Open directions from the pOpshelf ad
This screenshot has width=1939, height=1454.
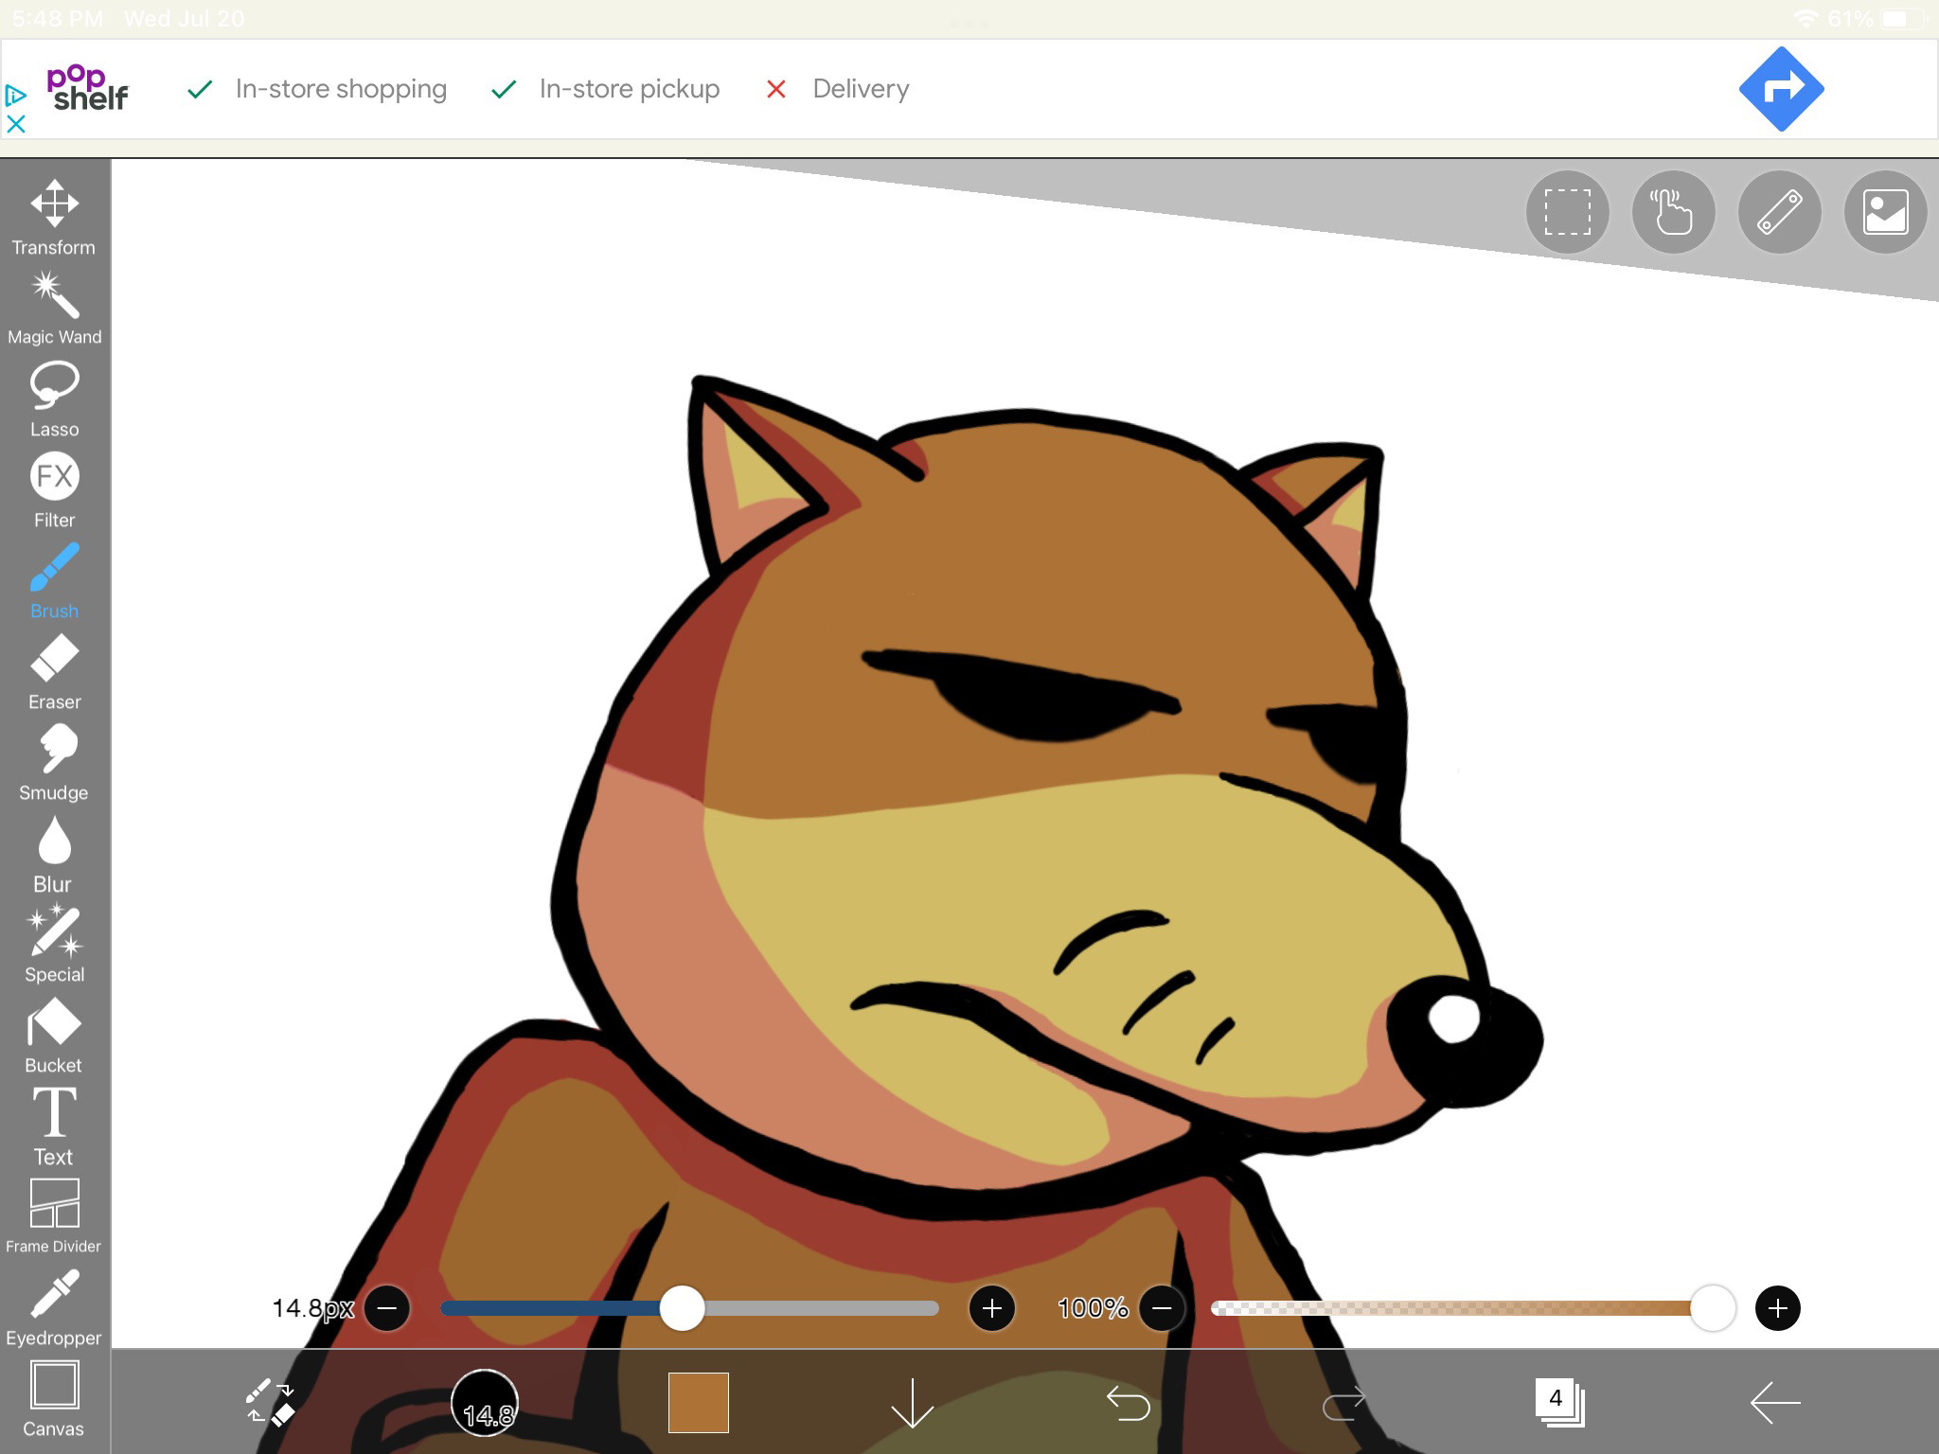tap(1782, 89)
